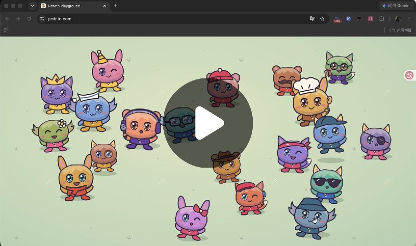Click the orange bear wearing purple headphones

[x=140, y=129]
